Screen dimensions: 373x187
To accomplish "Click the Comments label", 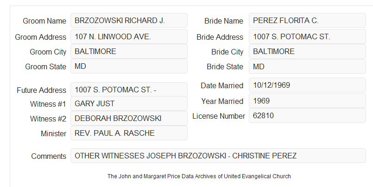I will coord(49,156).
